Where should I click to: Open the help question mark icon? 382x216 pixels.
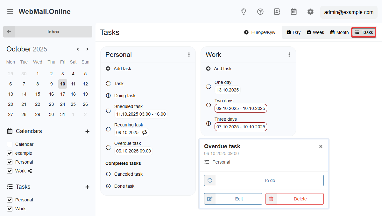(260, 12)
